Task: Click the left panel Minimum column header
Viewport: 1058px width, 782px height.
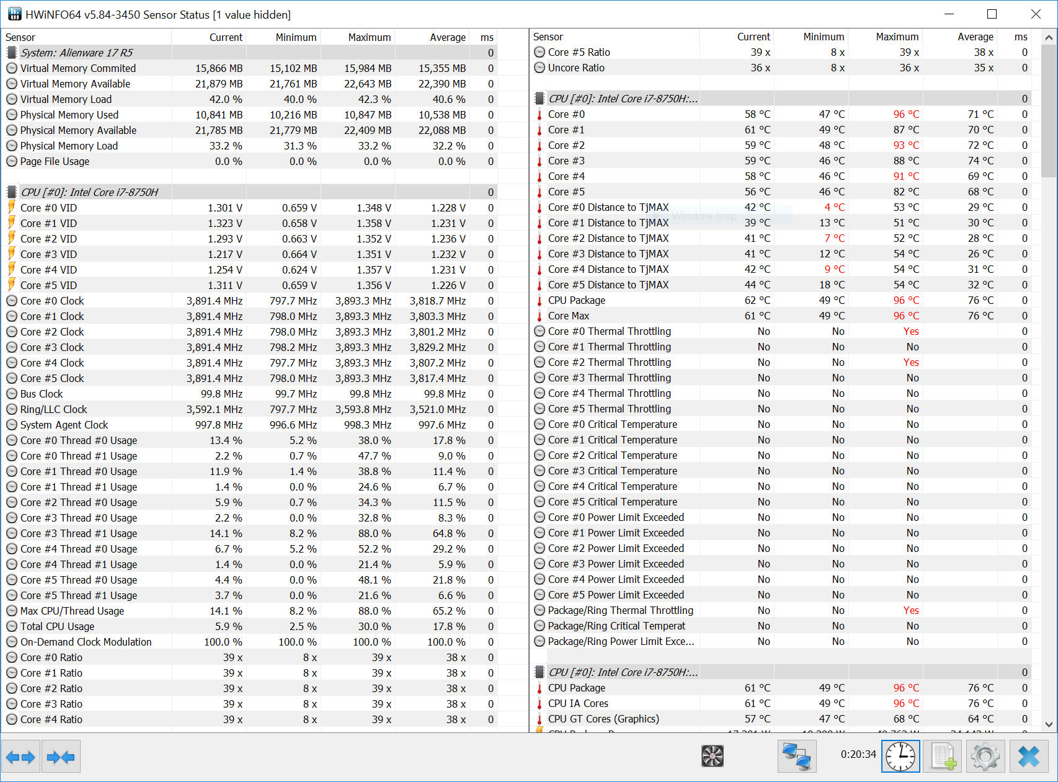Action: (283, 37)
